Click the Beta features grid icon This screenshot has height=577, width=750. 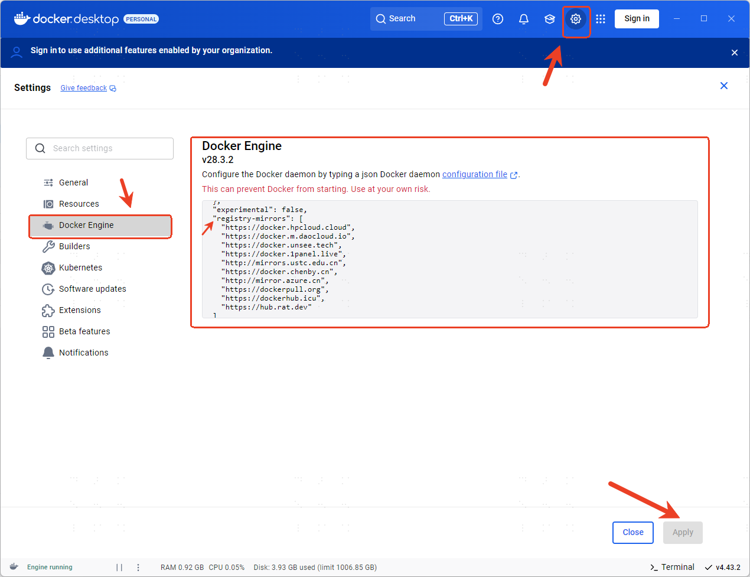tap(48, 332)
